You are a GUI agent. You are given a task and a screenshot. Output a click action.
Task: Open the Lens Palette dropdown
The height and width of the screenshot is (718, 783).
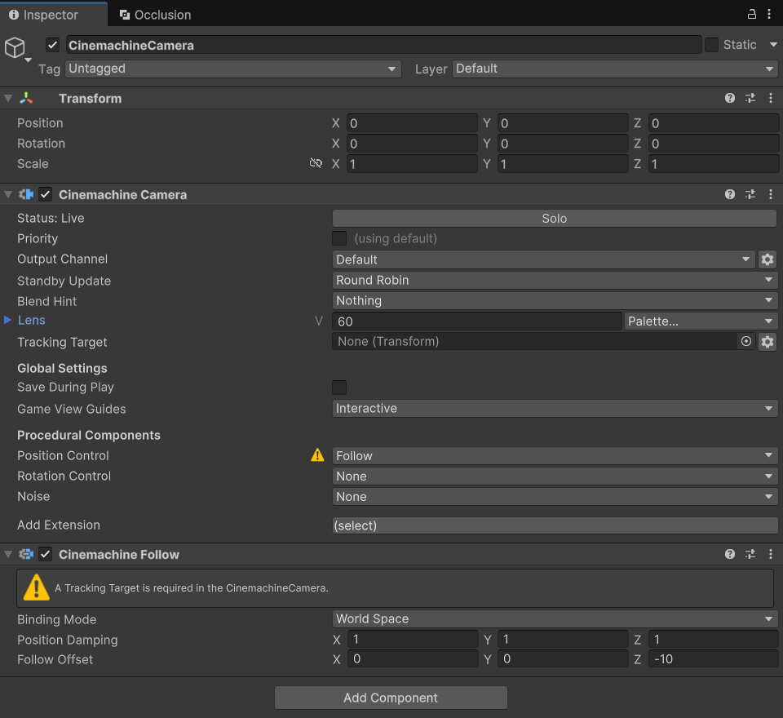tap(701, 321)
